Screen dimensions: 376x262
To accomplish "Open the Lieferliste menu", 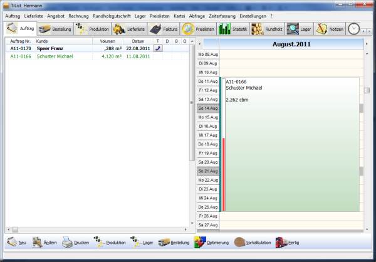I will 34,16.
